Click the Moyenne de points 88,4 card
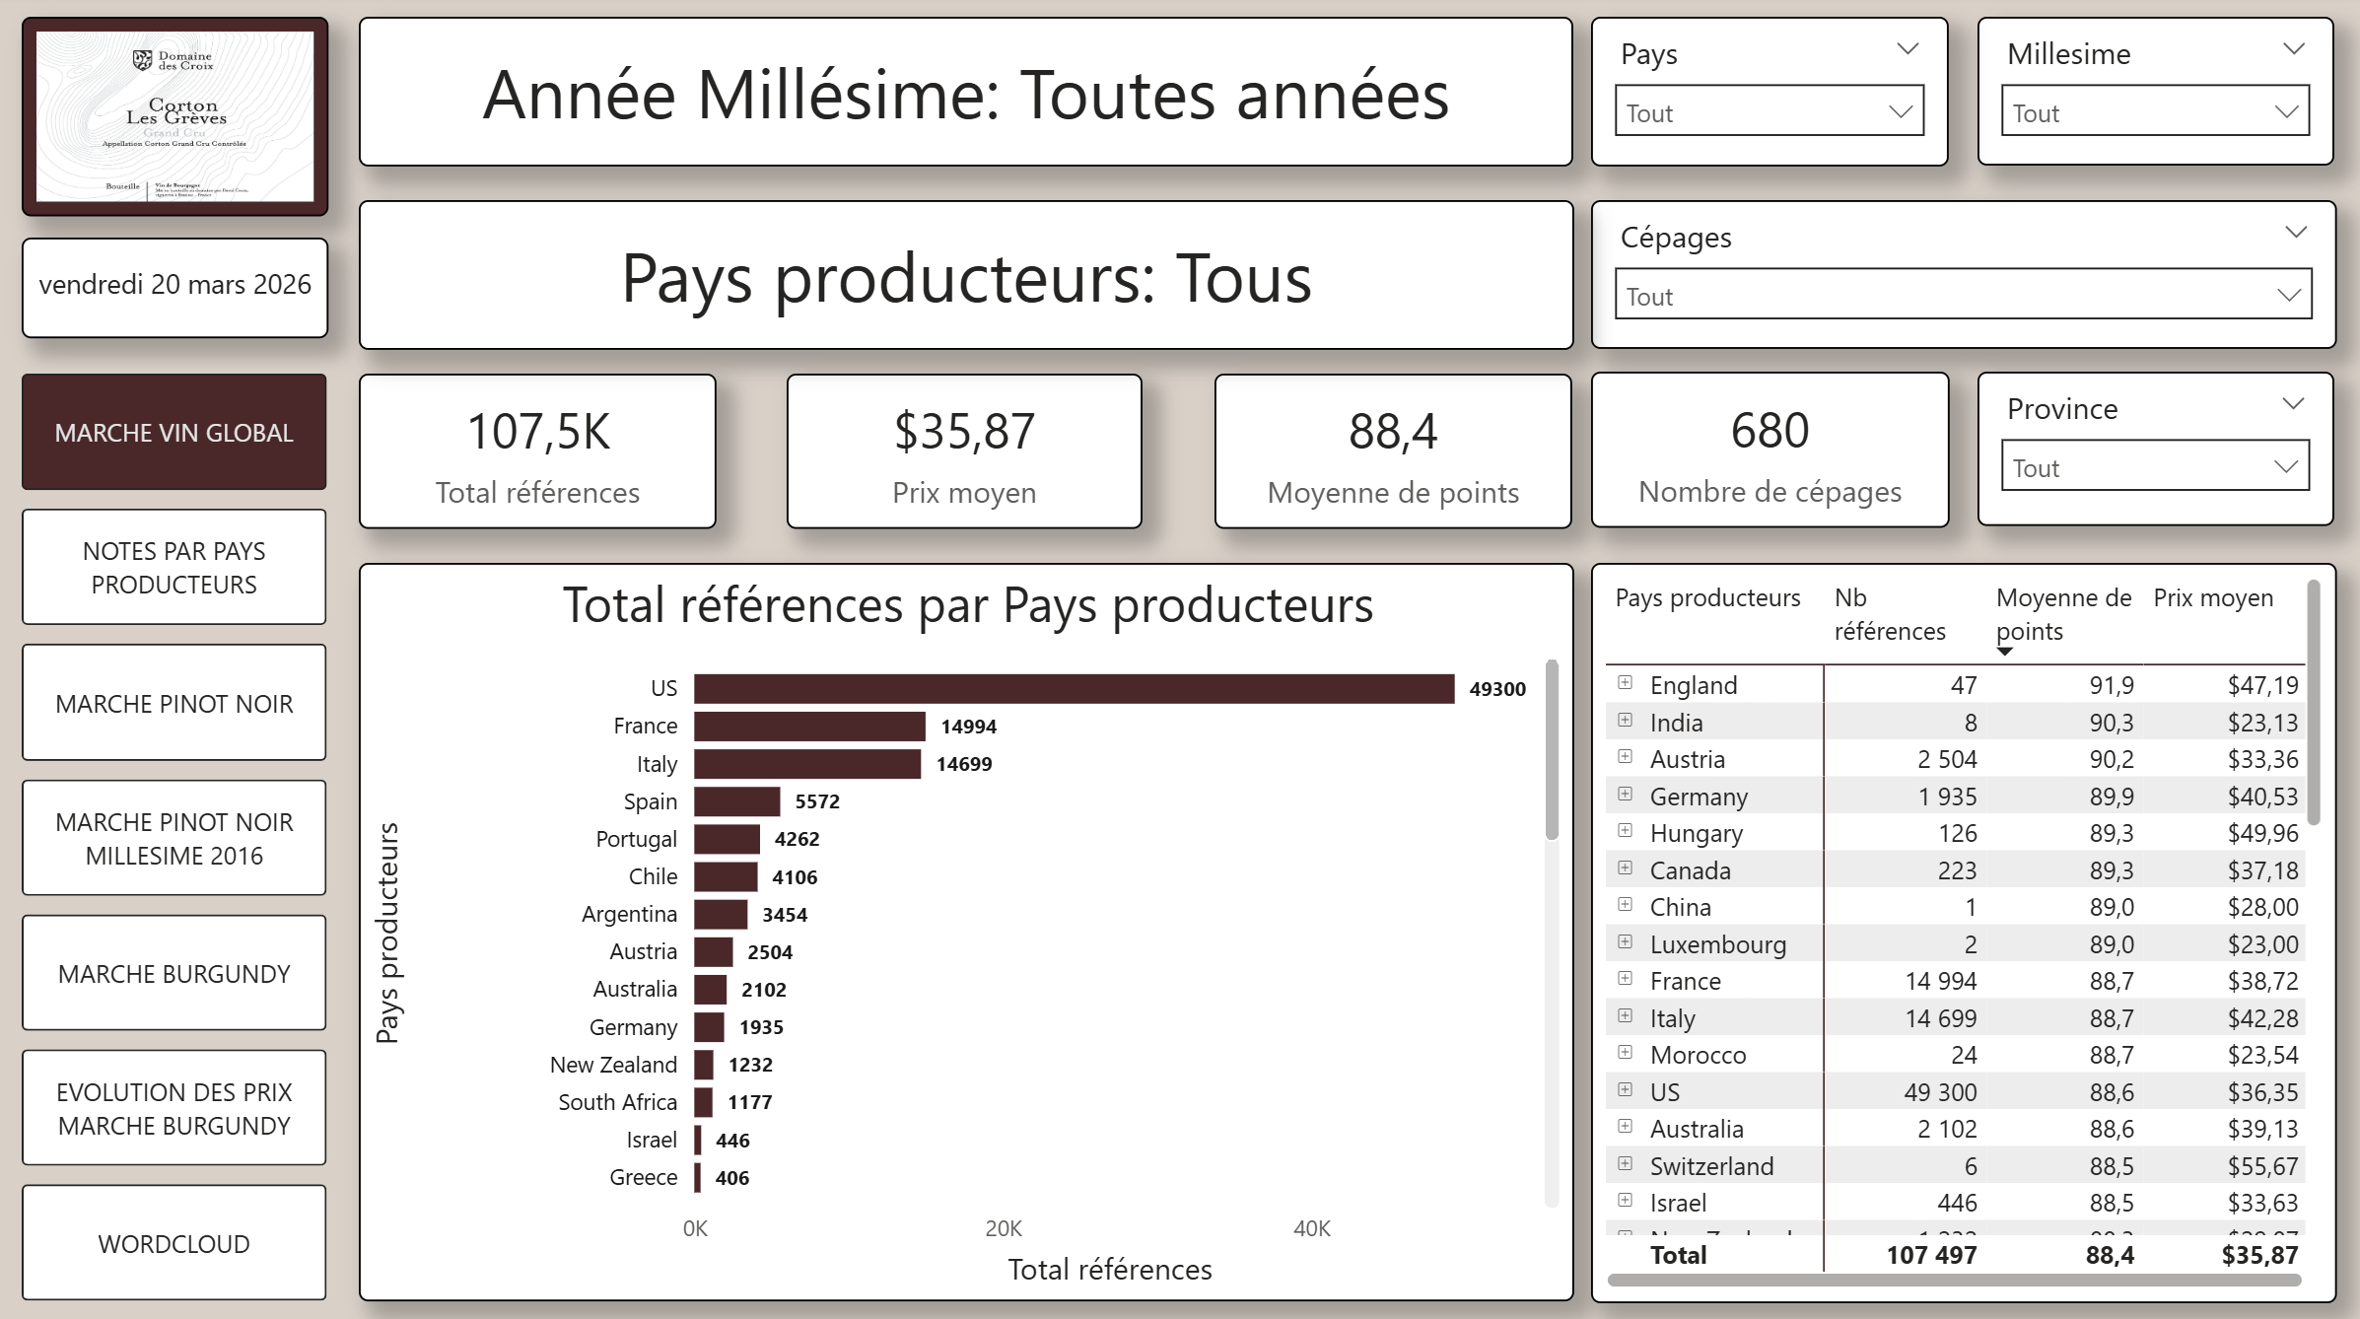Image resolution: width=2360 pixels, height=1319 pixels. tap(1393, 451)
